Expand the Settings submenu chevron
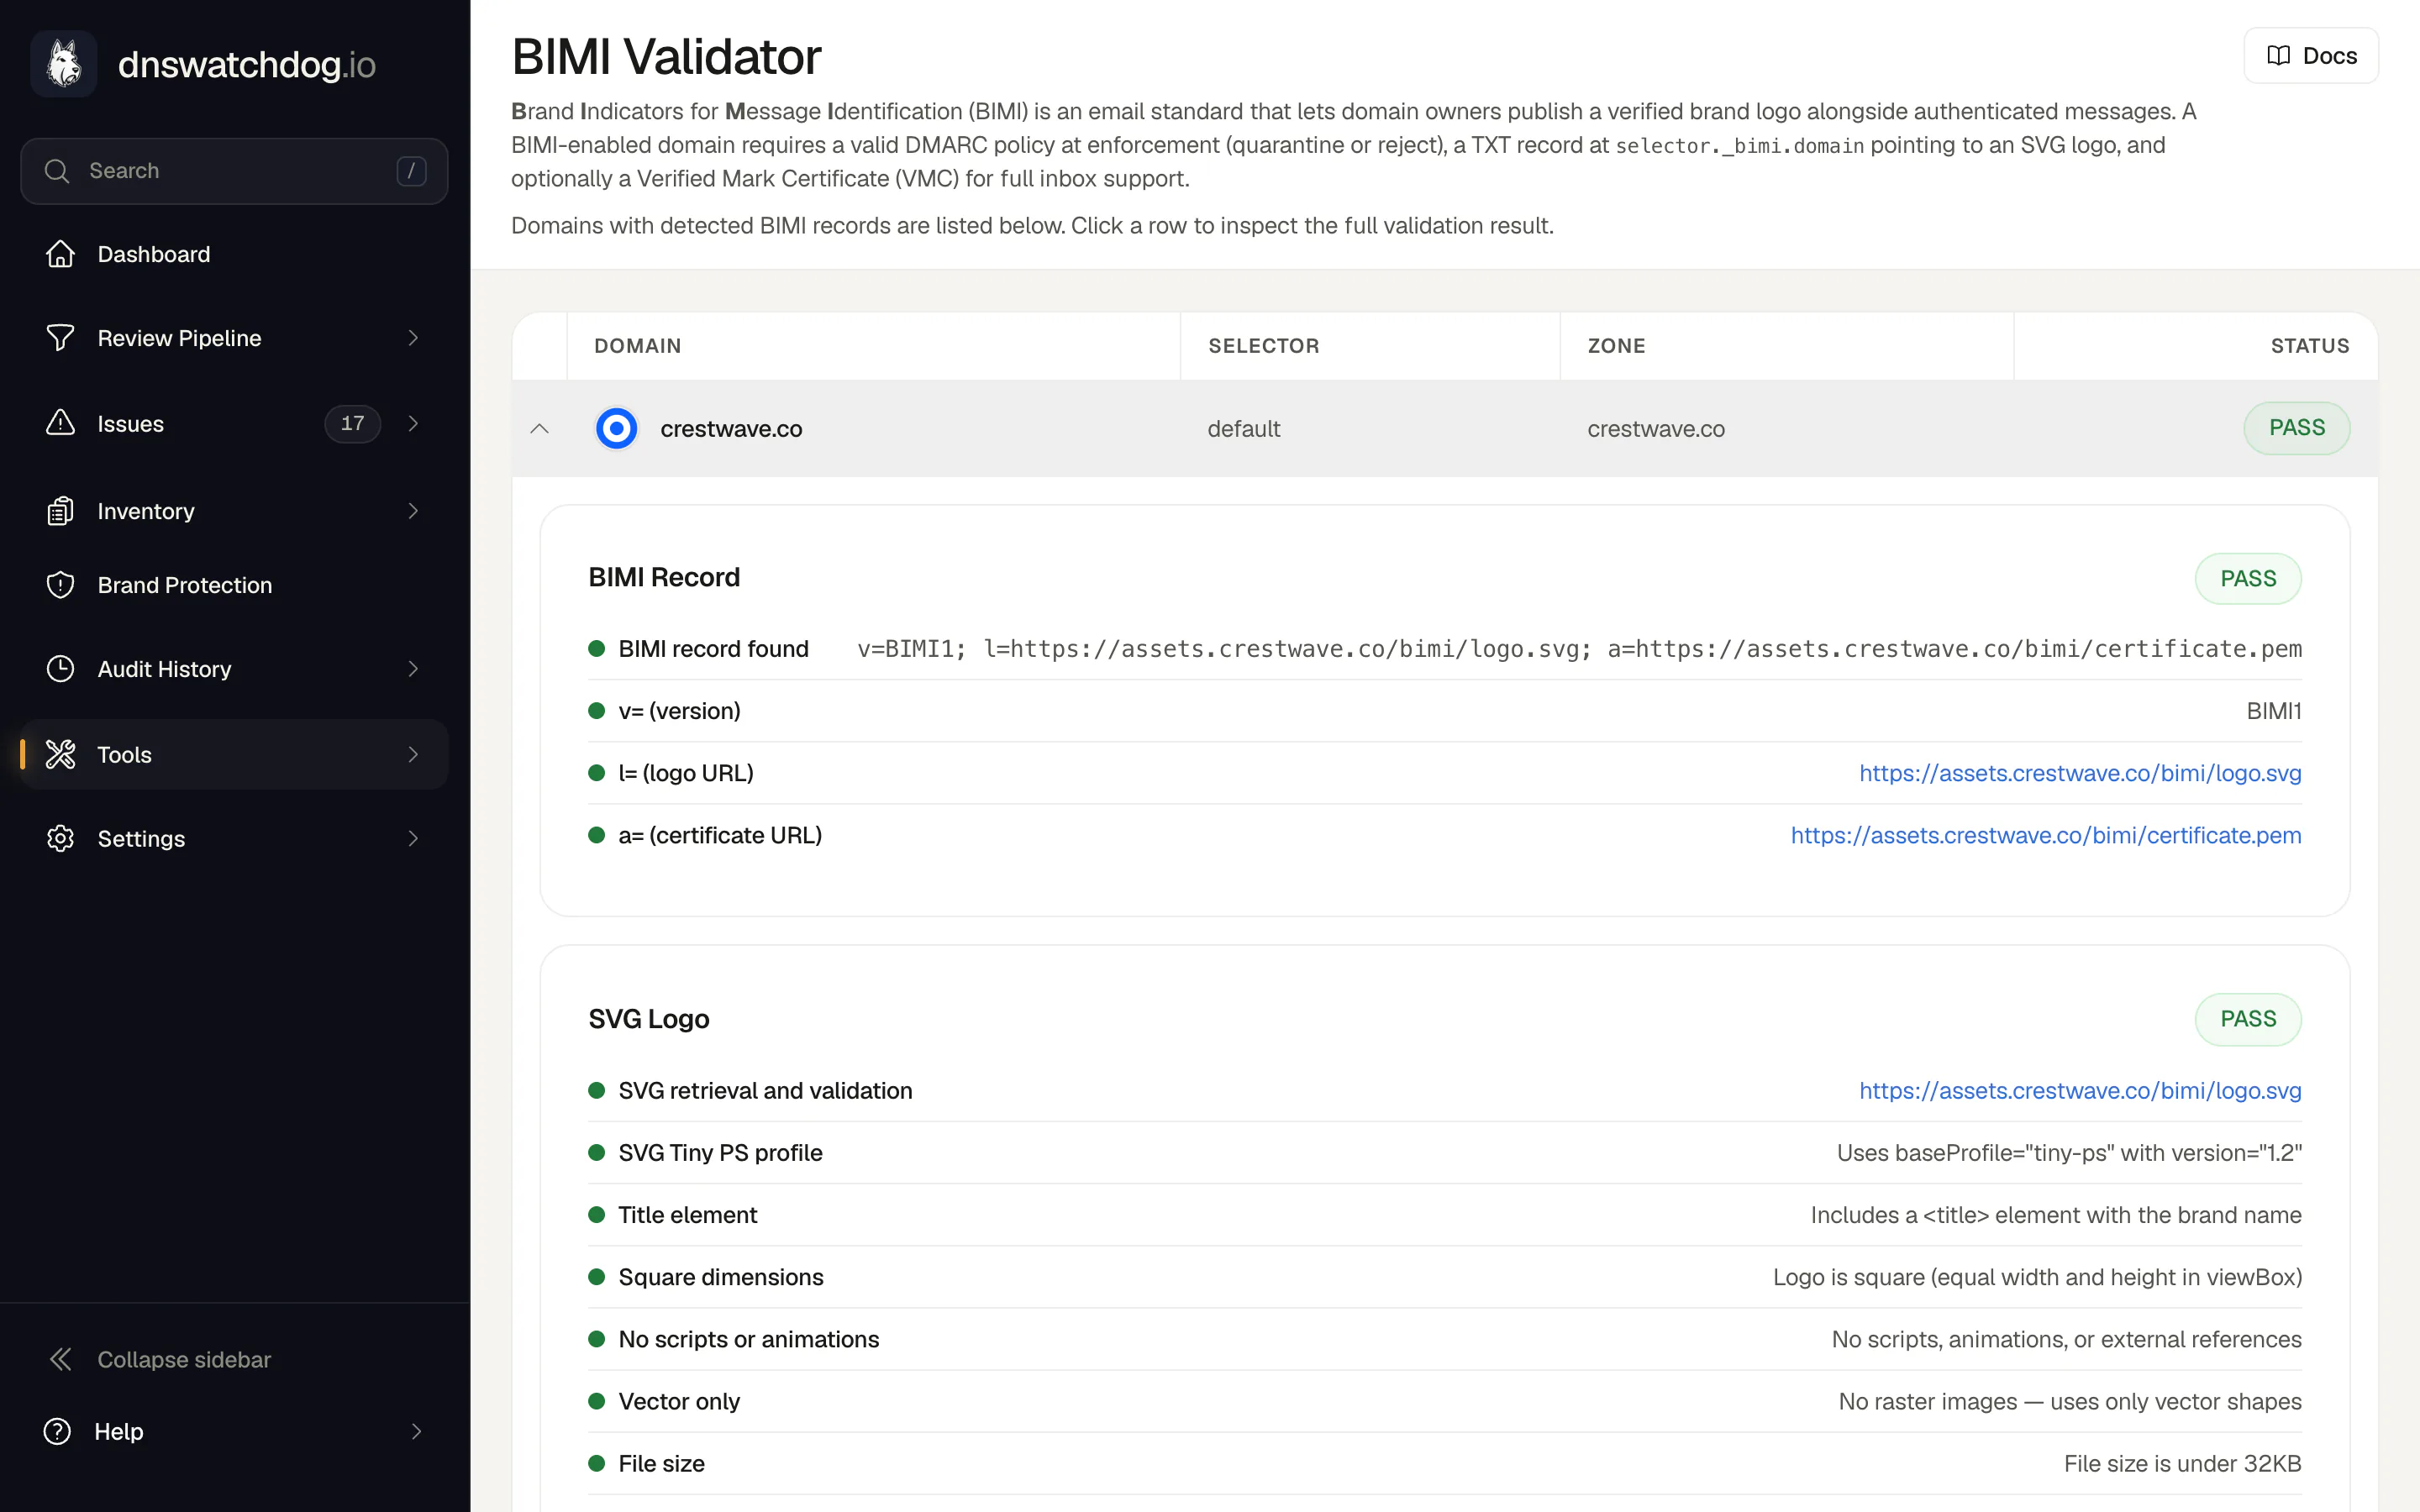 (x=413, y=838)
